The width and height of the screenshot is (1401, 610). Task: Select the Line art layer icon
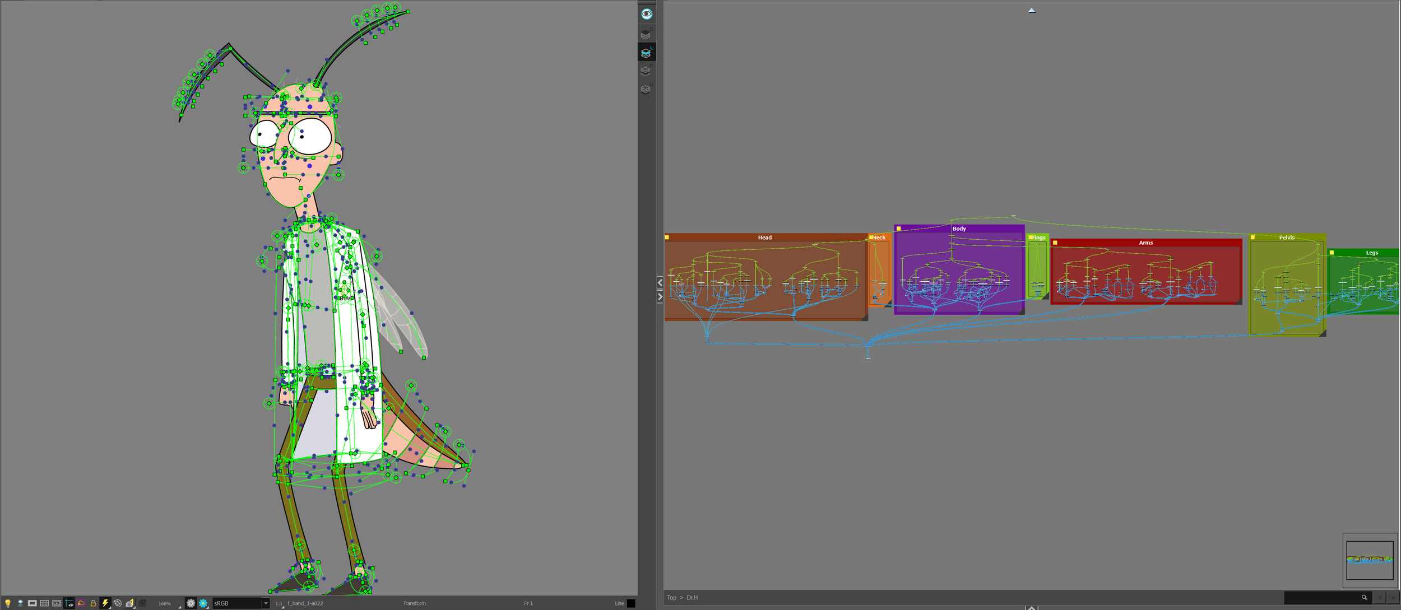pyautogui.click(x=646, y=53)
